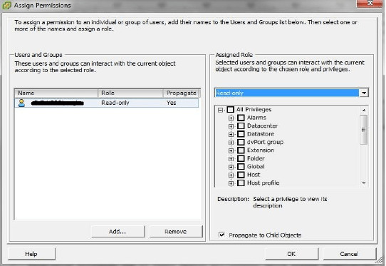The image size is (386, 266).
Task: Select the redacted user name entry
Action: click(x=58, y=103)
